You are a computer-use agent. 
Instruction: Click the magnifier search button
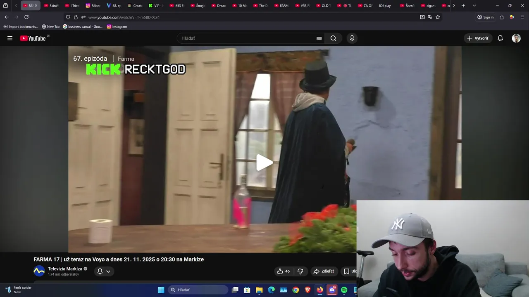coord(333,38)
